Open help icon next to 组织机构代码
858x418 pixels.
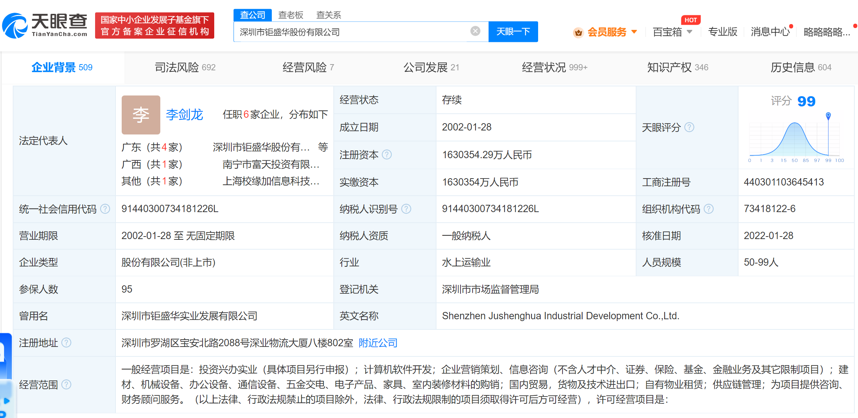click(709, 209)
